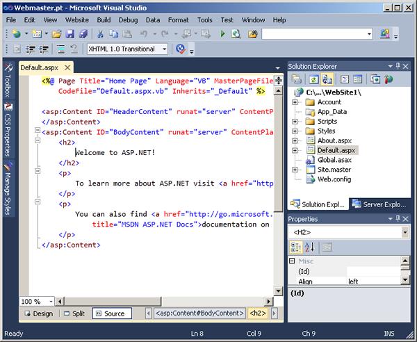Toggle Nest Related Files in Solution Explorer
The height and width of the screenshot is (342, 417).
(x=327, y=79)
